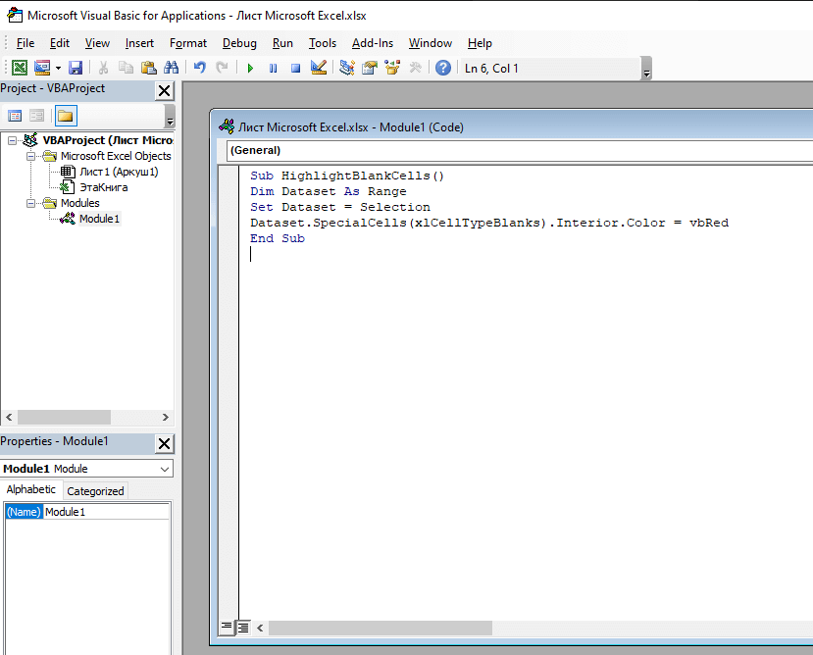Switch to Procedure View button
Image resolution: width=813 pixels, height=655 pixels.
[227, 628]
